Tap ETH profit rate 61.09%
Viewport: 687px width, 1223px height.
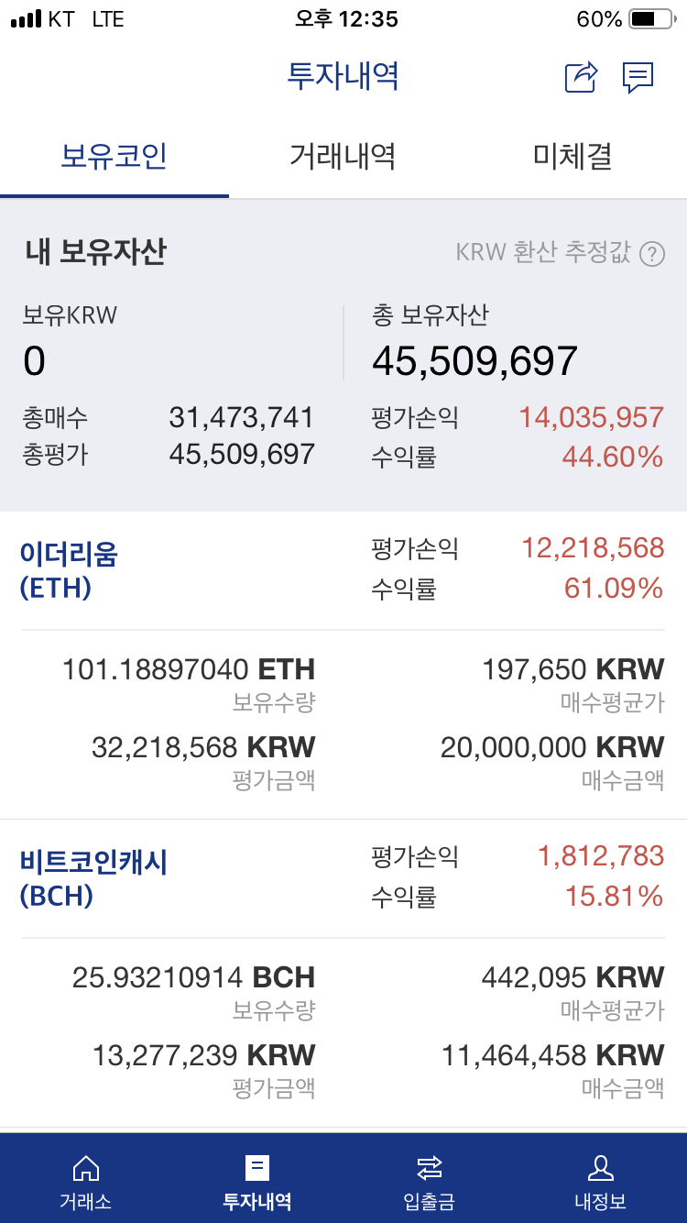[613, 588]
